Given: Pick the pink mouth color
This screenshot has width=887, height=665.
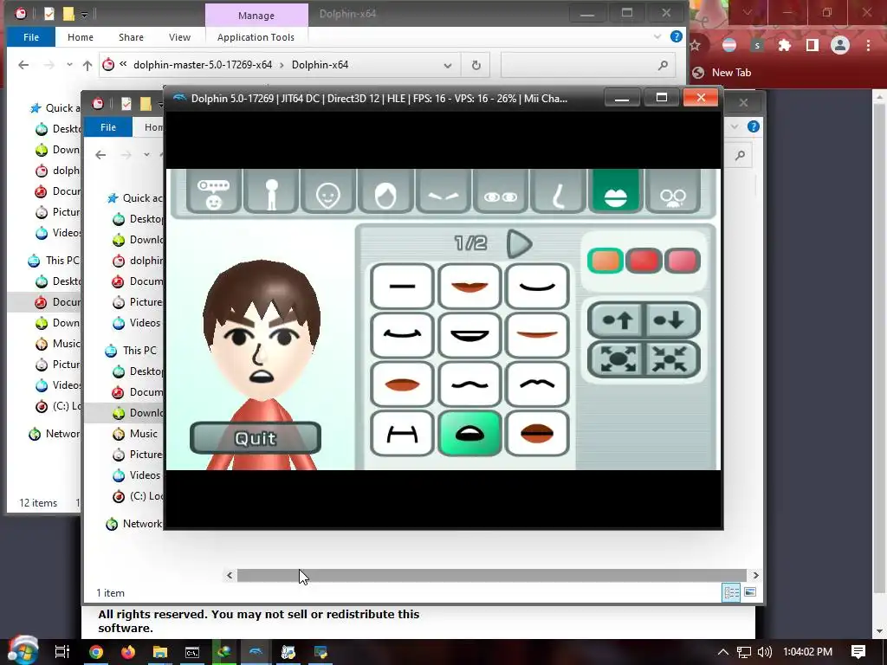Looking at the screenshot, I should point(683,261).
